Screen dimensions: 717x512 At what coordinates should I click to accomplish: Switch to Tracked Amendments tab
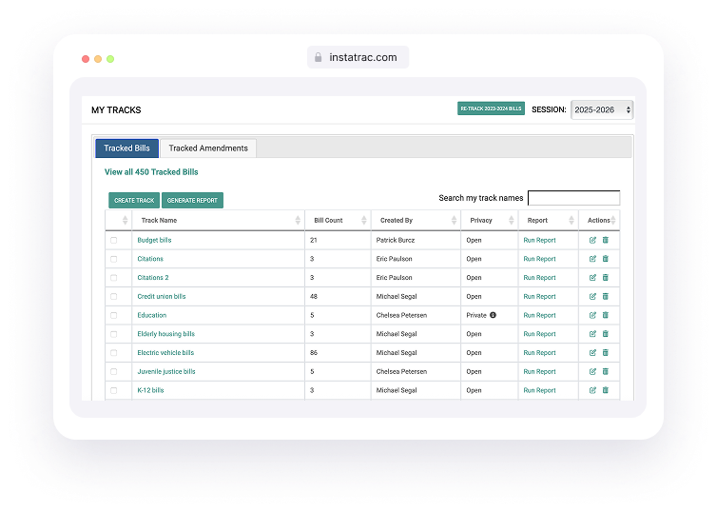pos(208,148)
